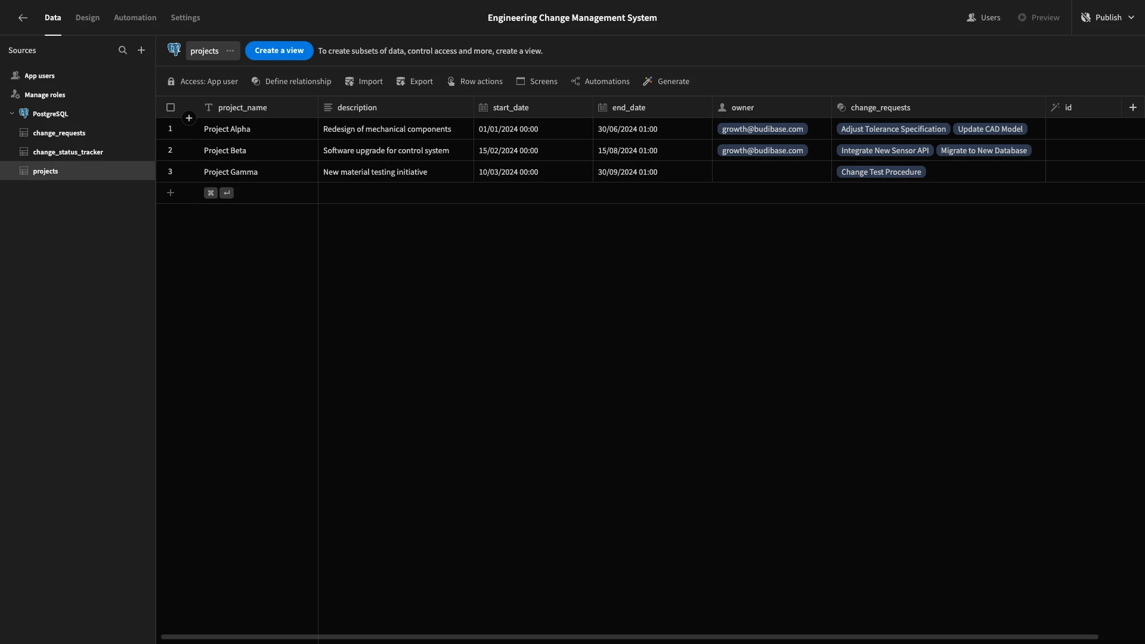The image size is (1145, 644).
Task: Click the Change Test Procedure tag
Action: click(x=881, y=172)
